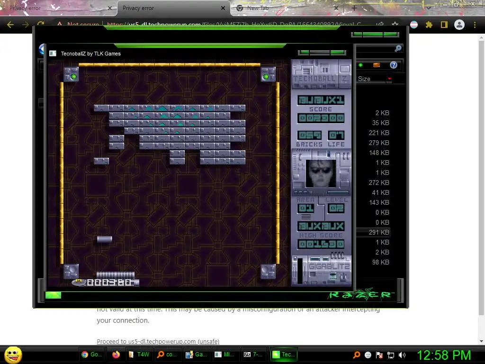Open the Chrome three-dot menu

click(x=475, y=25)
